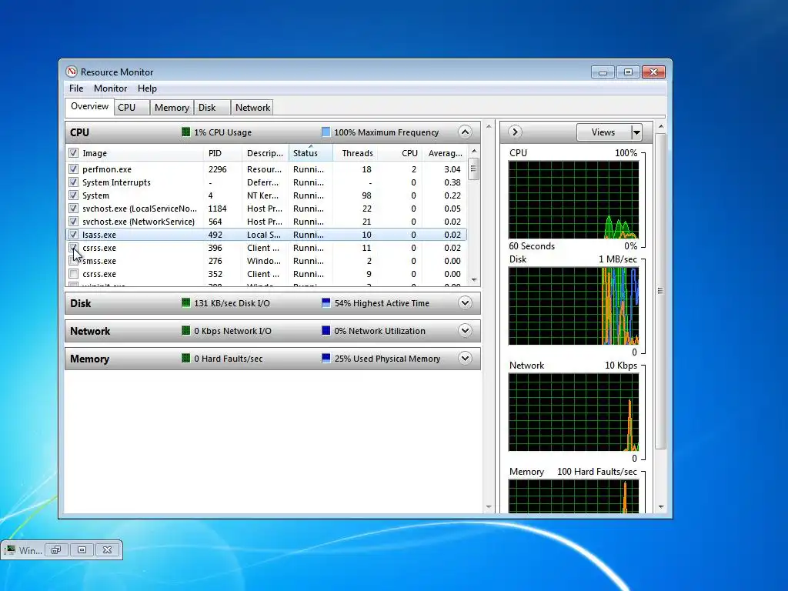Click the graphs pane scrollbar thumb
Screen dimensions: 788x591
[661, 291]
